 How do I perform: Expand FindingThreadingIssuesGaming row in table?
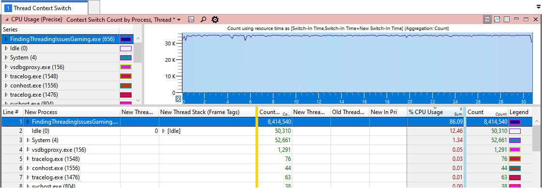point(28,122)
